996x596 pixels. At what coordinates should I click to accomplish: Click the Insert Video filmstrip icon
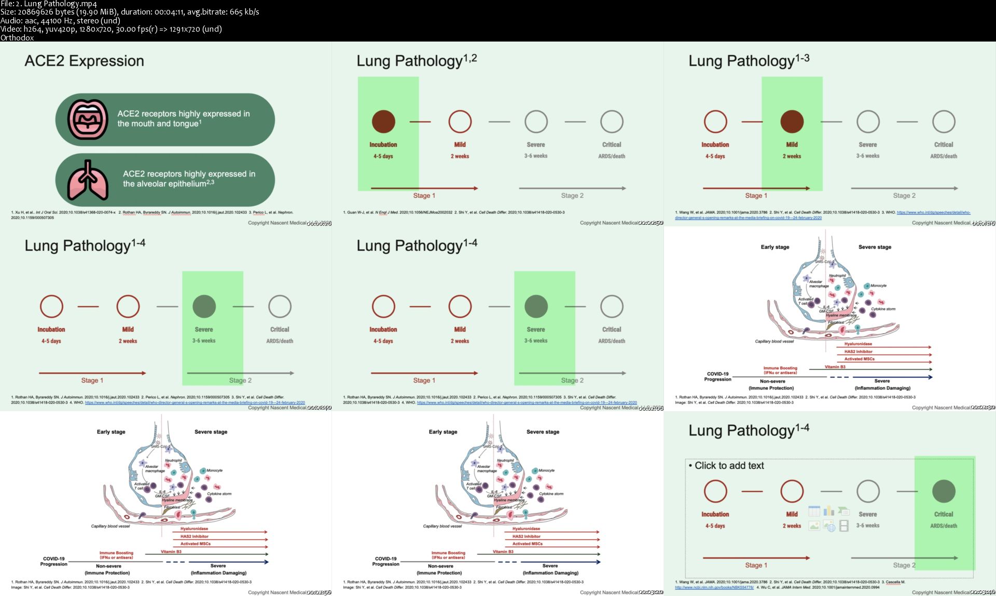point(844,526)
